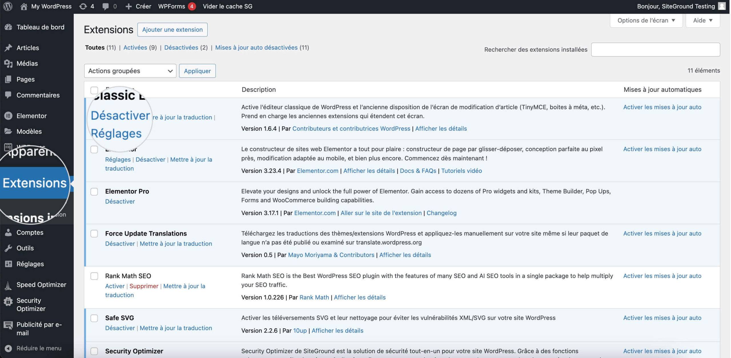Open 10up author link

pyautogui.click(x=300, y=331)
